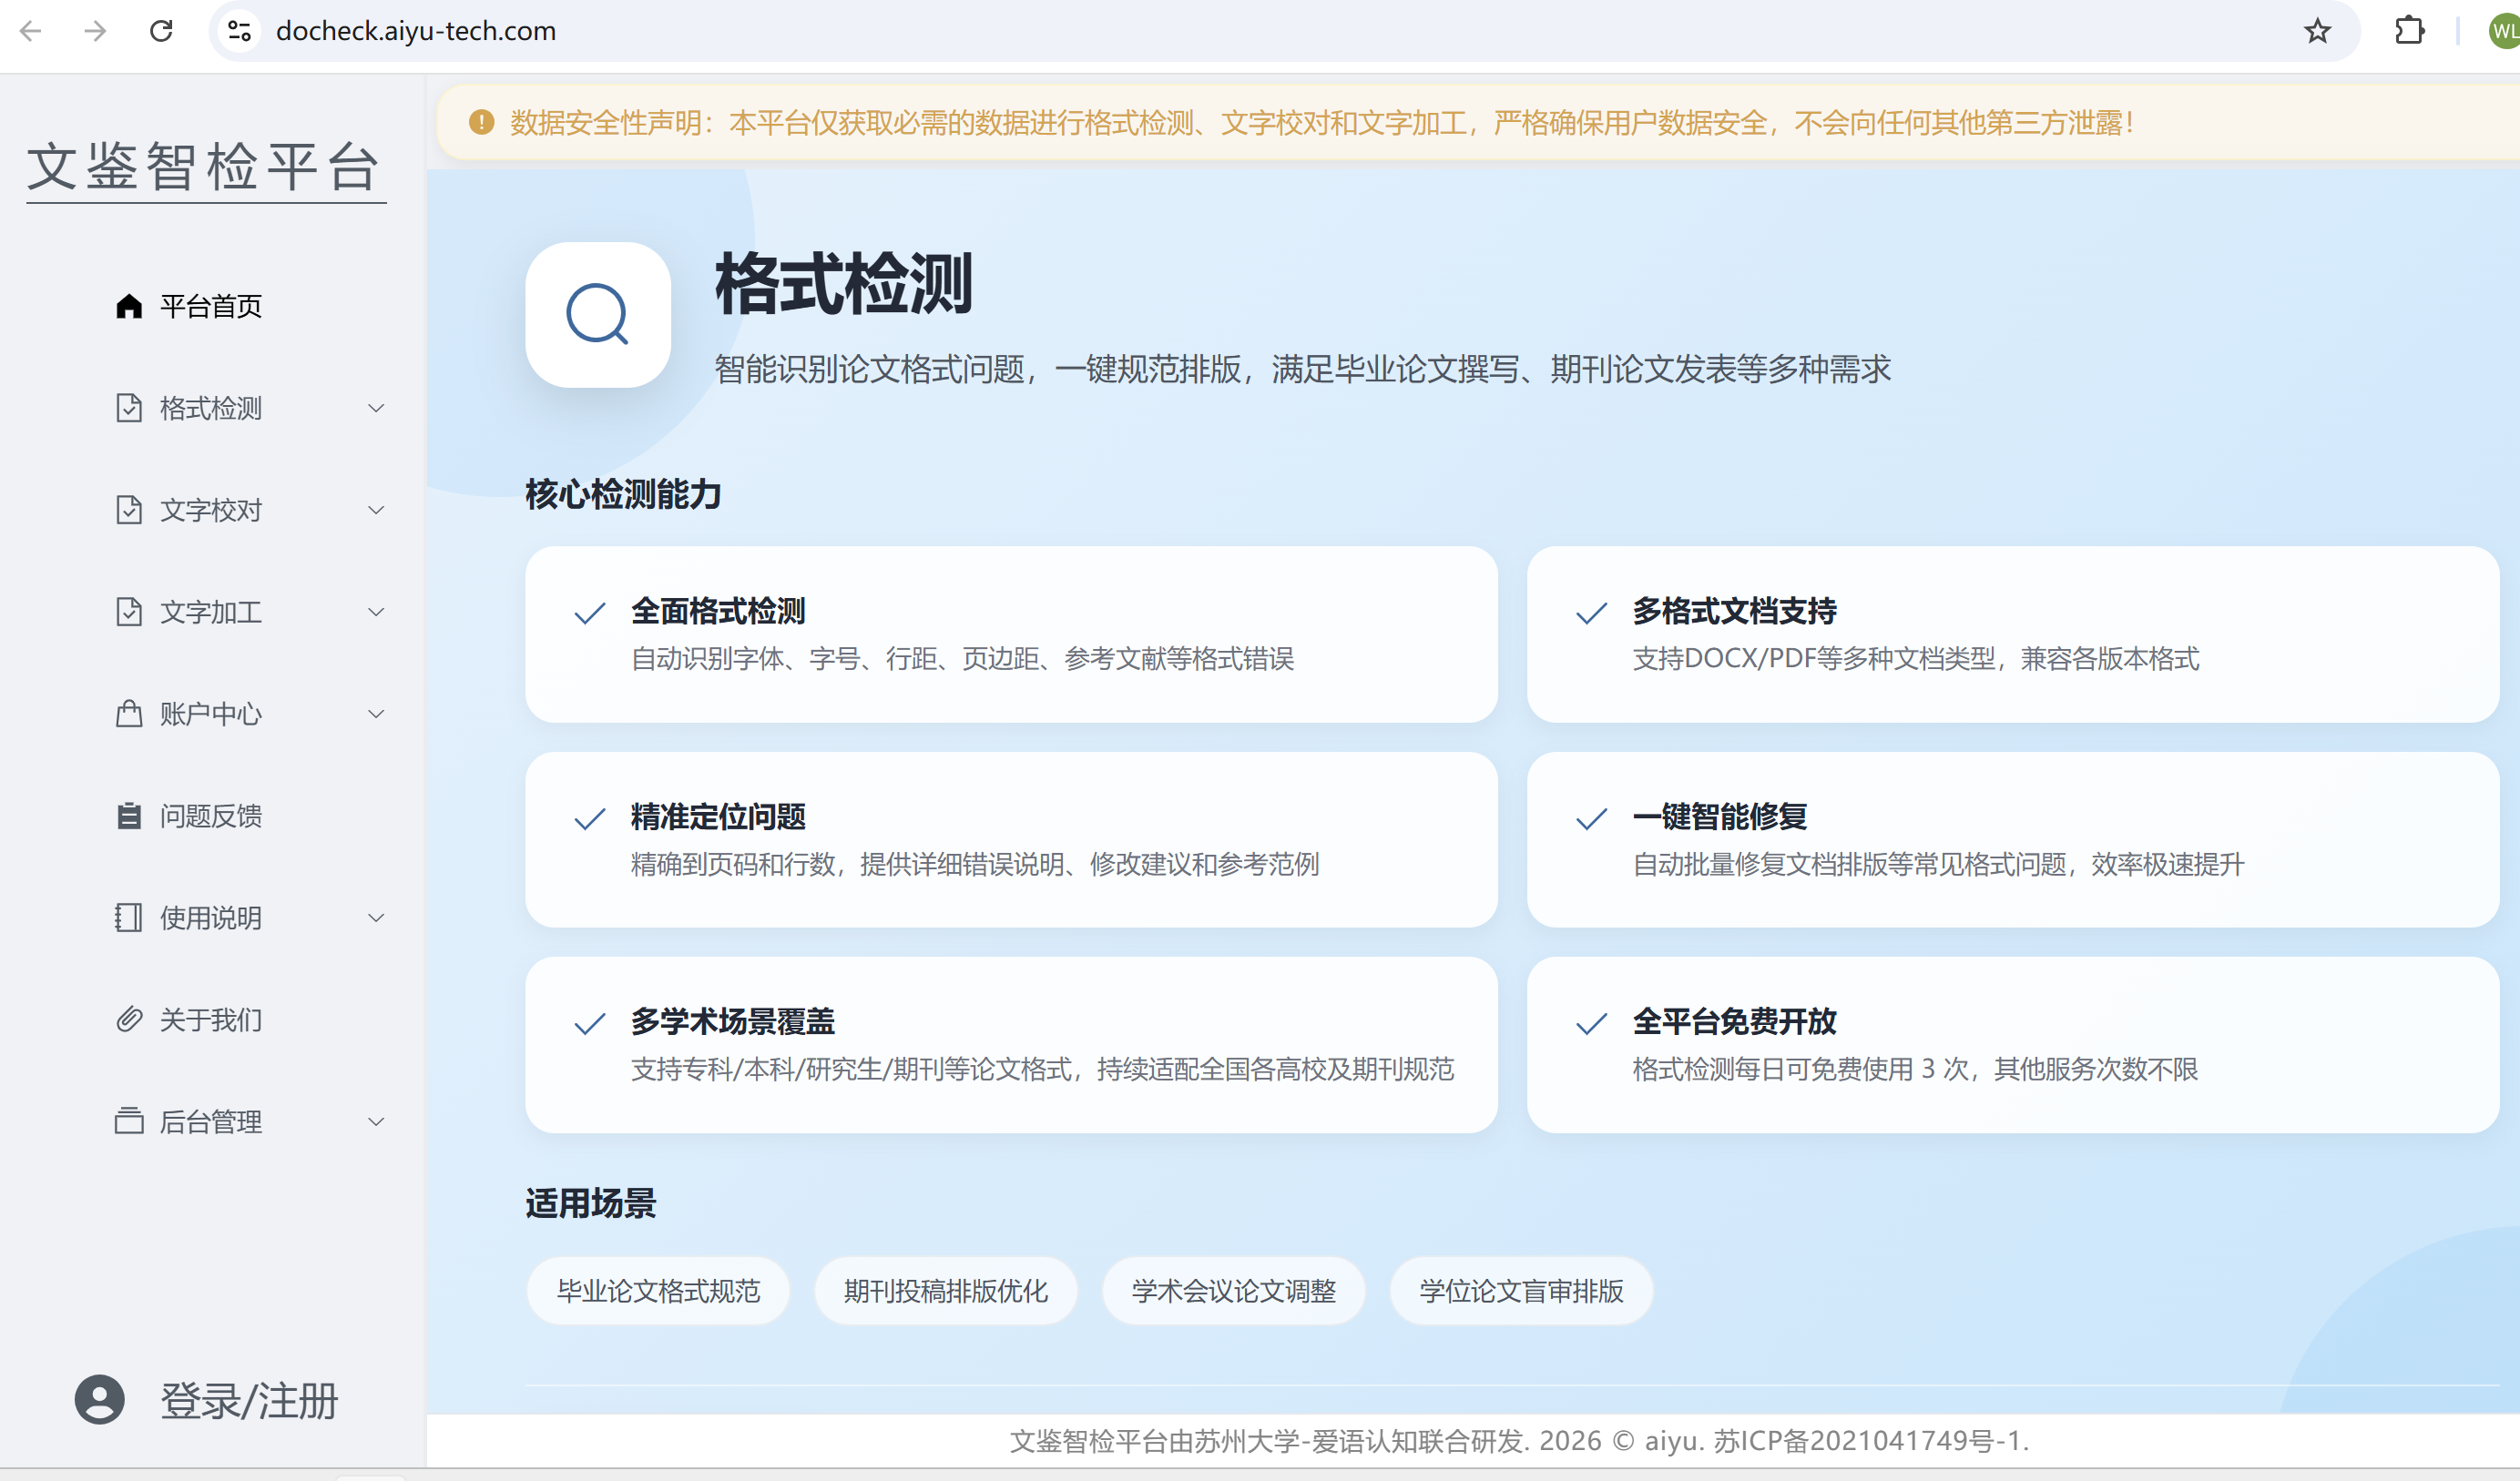This screenshot has height=1481, width=2520.
Task: Click the clipboard icon beside 问题反馈
Action: 129,816
